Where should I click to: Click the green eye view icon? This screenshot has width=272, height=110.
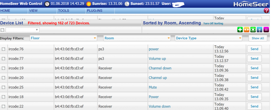click(x=253, y=30)
